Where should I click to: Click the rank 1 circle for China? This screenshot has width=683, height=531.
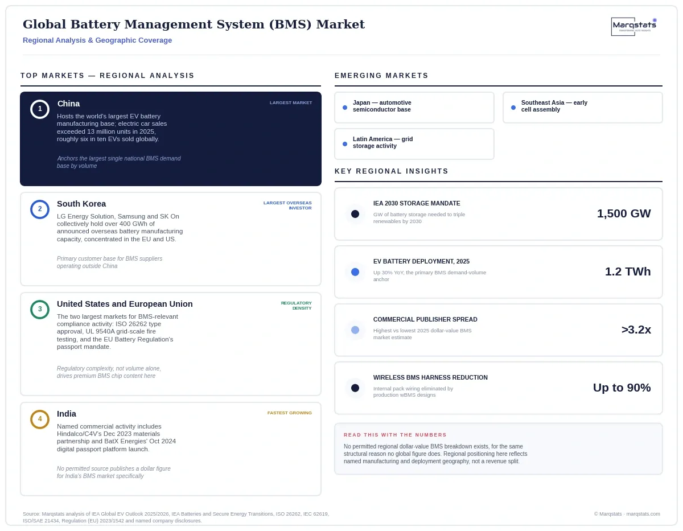40,109
